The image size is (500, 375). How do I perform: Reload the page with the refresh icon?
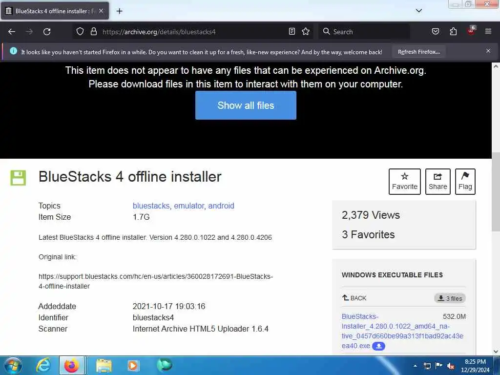coord(47,32)
